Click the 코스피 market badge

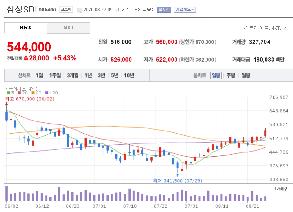coord(66,9)
